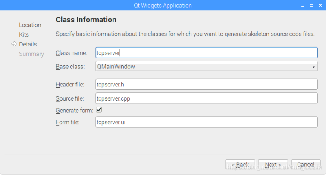Screen dimensions: 326x175
Task: Select the Summary step in sidebar
Action: [x=31, y=54]
